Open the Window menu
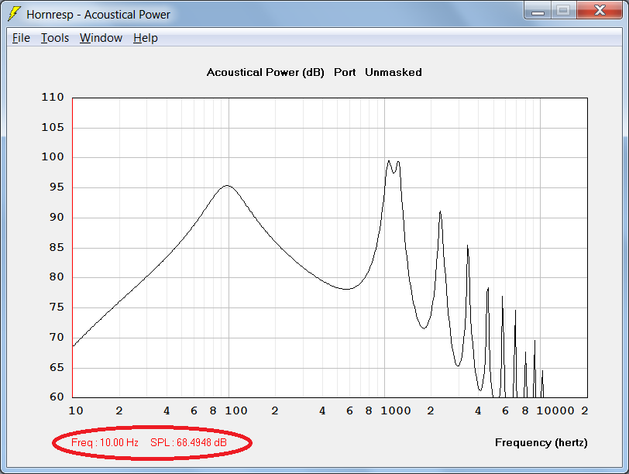 click(101, 38)
